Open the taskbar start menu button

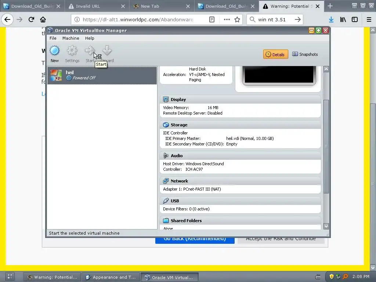tap(10, 276)
